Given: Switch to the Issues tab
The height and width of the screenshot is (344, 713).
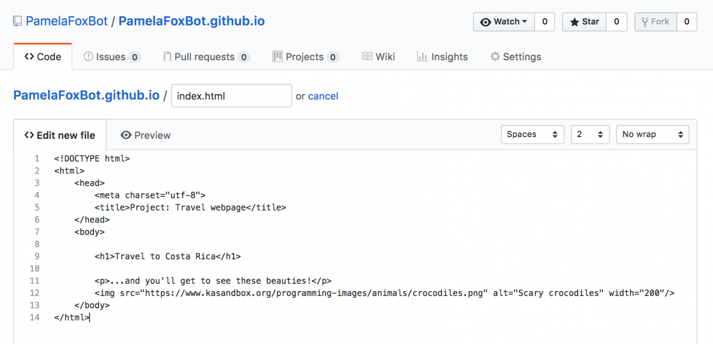Looking at the screenshot, I should (112, 56).
